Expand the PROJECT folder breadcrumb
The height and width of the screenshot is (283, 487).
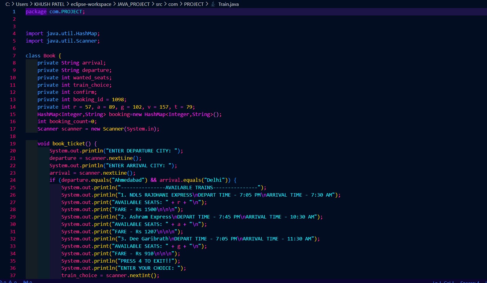click(194, 4)
